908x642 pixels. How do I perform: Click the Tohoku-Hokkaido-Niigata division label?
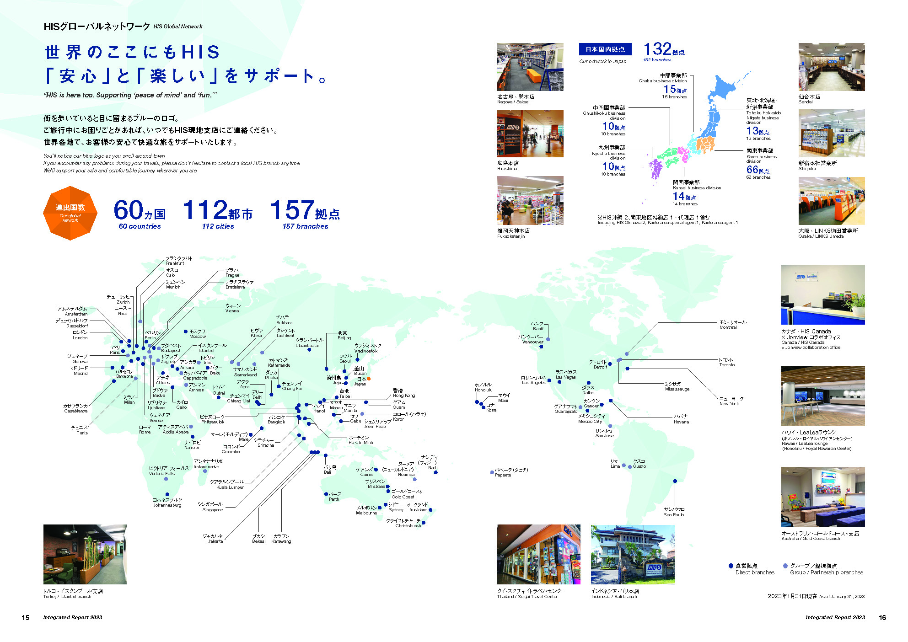(x=764, y=111)
